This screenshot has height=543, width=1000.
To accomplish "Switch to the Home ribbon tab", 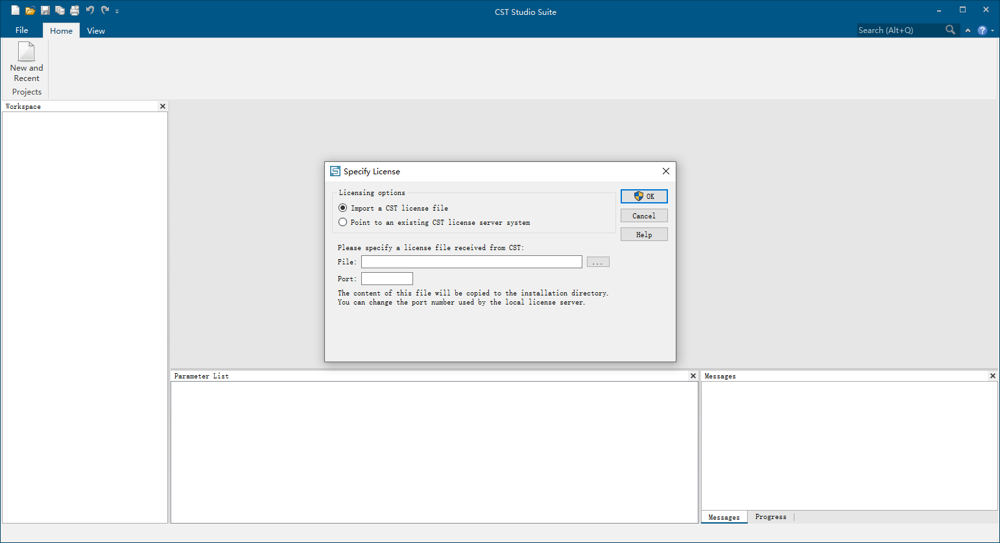I will click(x=62, y=30).
